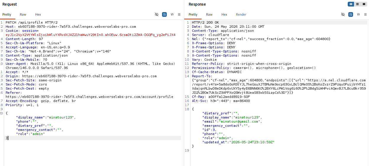This screenshot has width=369, height=166.
Task: Click the Request panel title
Action: pyautogui.click(x=10, y=4)
